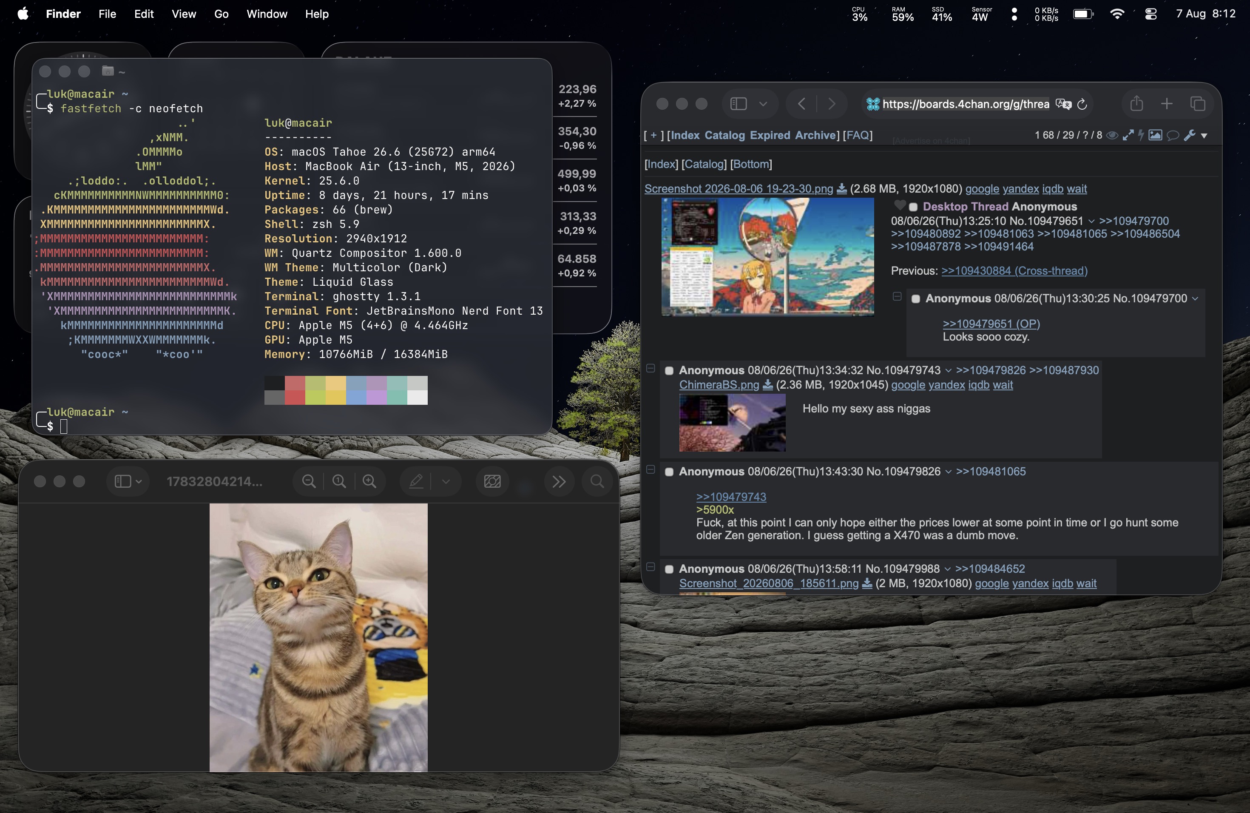Open the Screenshot 2026-08-06 19-23-30.png file link
The height and width of the screenshot is (813, 1250).
coord(739,188)
